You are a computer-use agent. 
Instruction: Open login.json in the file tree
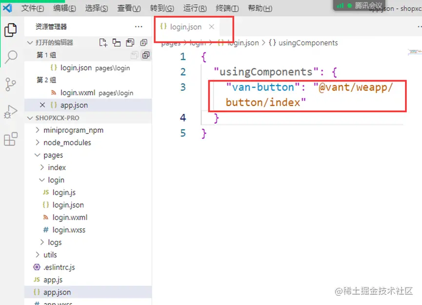[68, 205]
